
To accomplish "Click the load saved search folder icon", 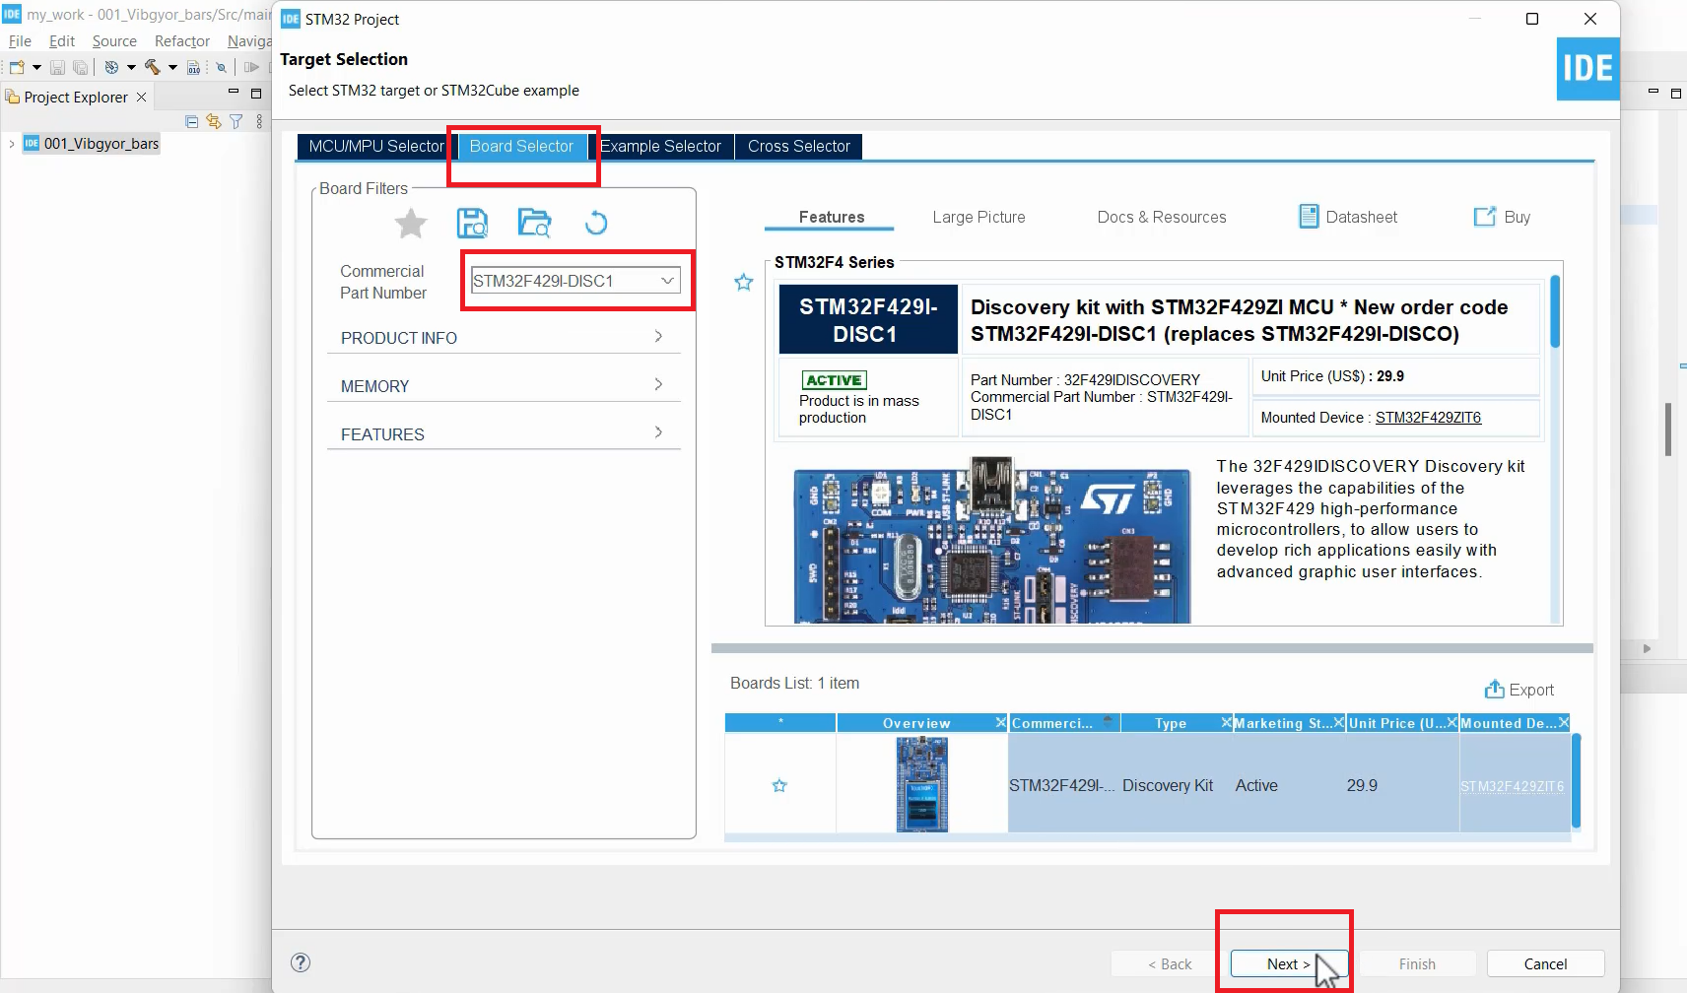I will (534, 223).
